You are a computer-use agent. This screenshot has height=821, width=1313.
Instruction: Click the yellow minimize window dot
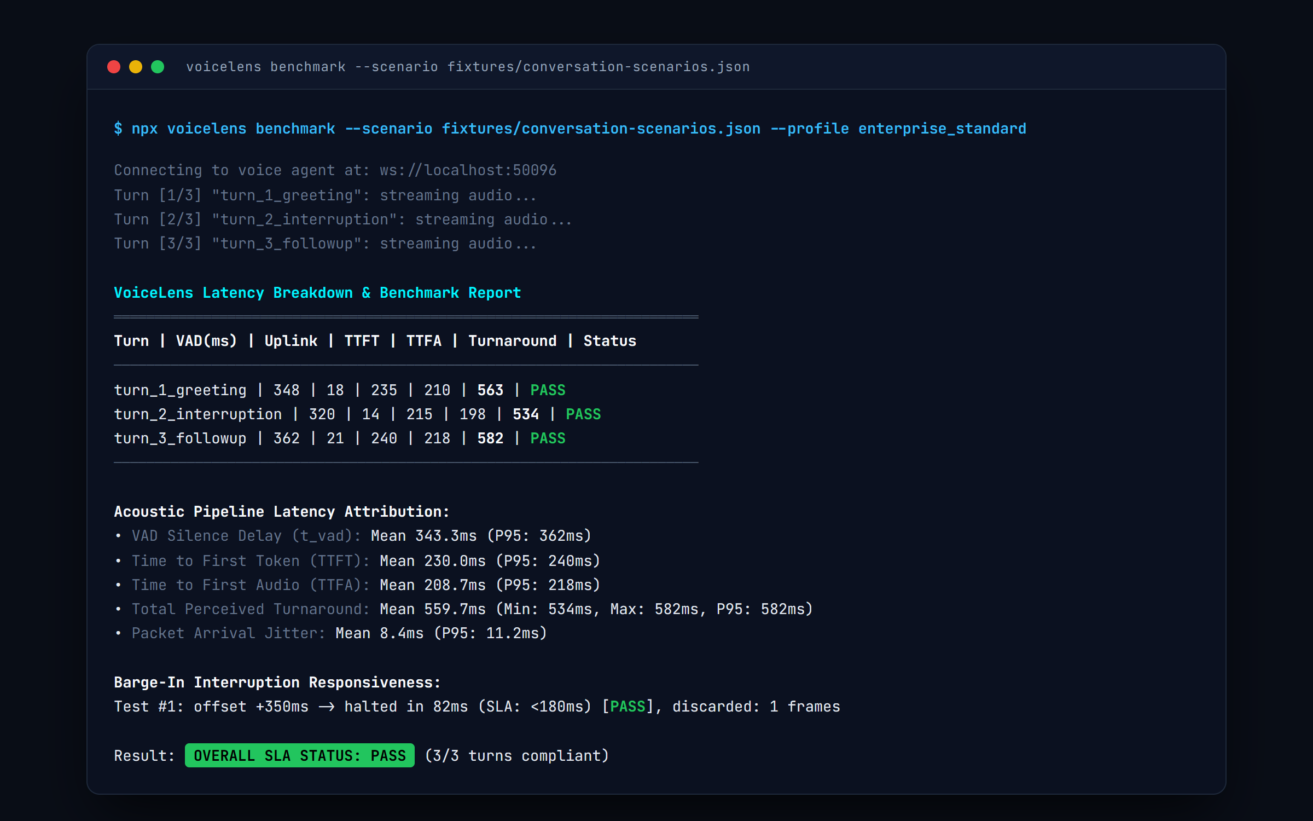[136, 67]
